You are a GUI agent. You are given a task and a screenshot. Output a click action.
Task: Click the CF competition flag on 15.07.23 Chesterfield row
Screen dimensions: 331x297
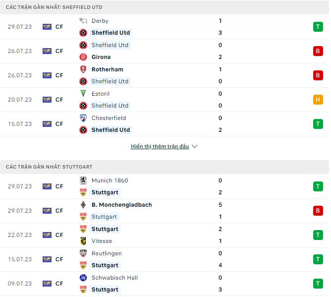pyautogui.click(x=47, y=124)
